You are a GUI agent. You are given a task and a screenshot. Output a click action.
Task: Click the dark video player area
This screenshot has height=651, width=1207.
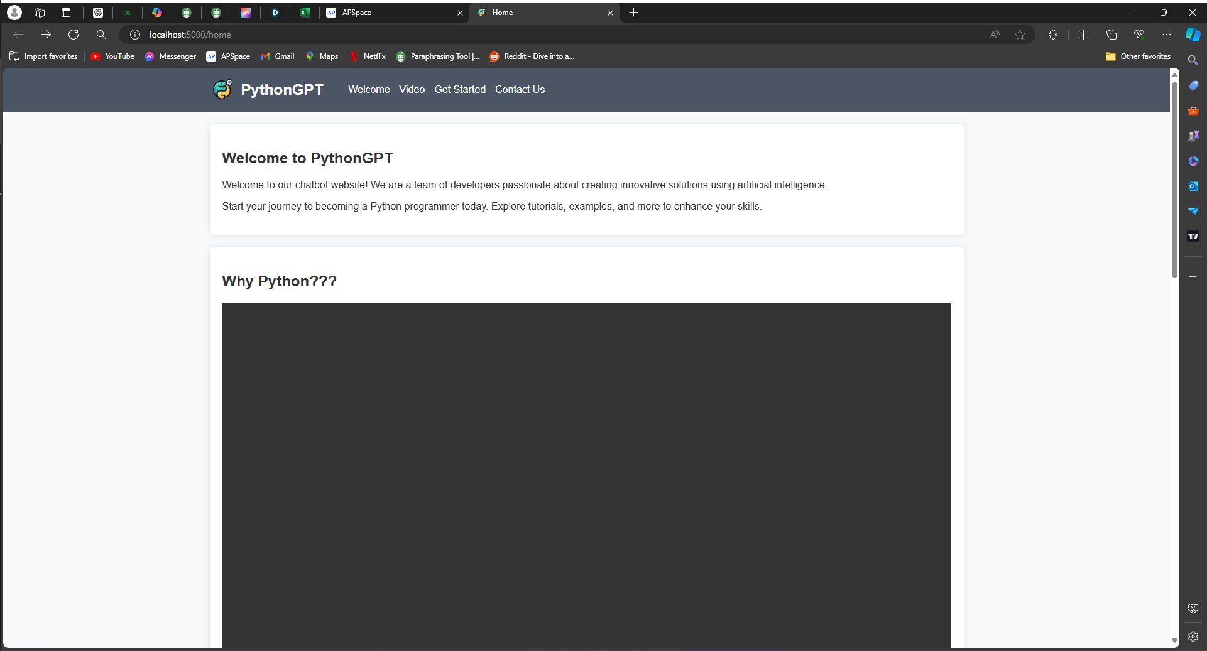point(586,475)
